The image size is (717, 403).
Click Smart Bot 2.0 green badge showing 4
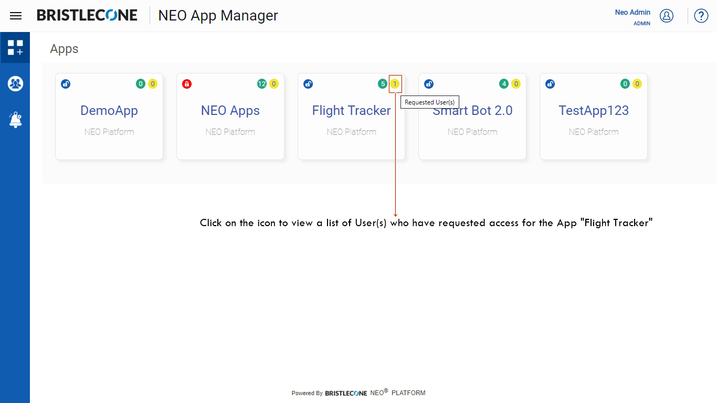pyautogui.click(x=504, y=84)
